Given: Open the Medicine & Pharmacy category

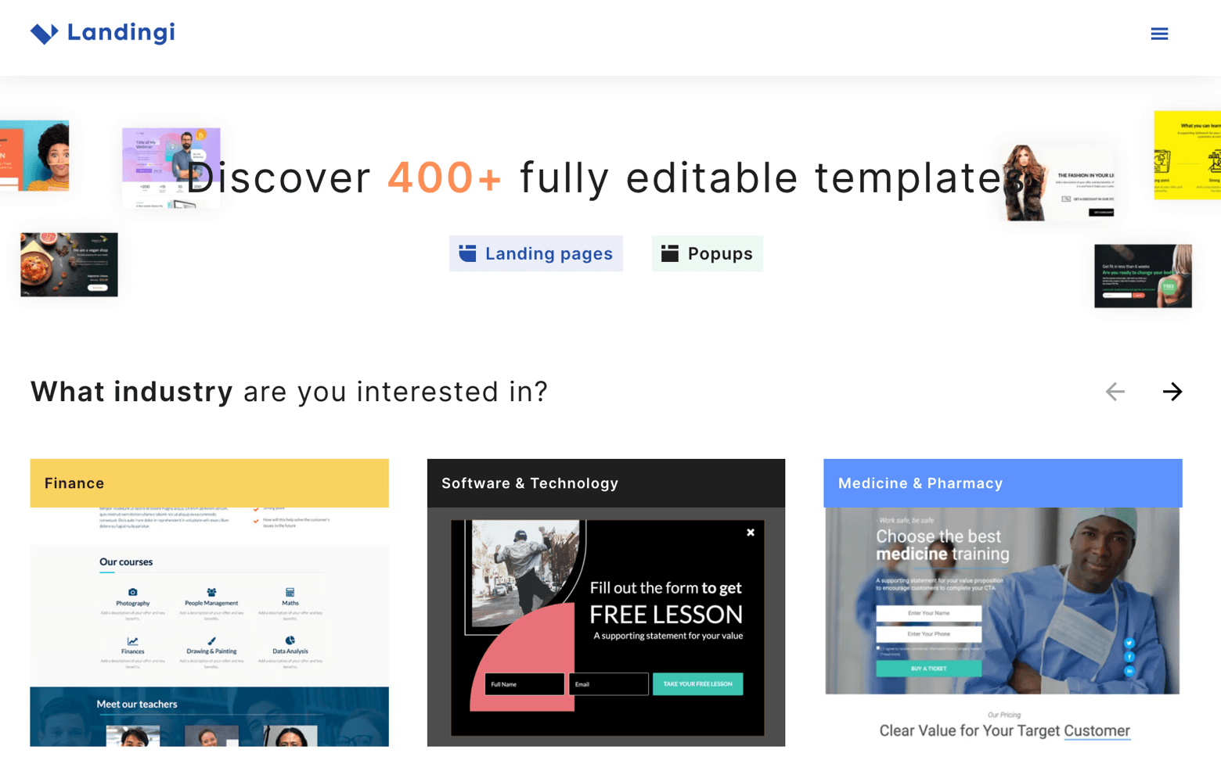Looking at the screenshot, I should point(1002,483).
